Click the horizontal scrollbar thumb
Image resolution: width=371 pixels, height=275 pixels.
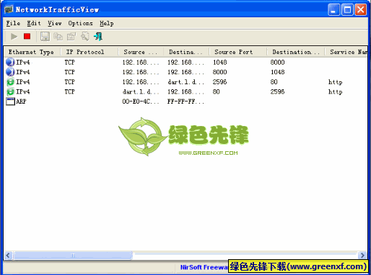(73, 255)
